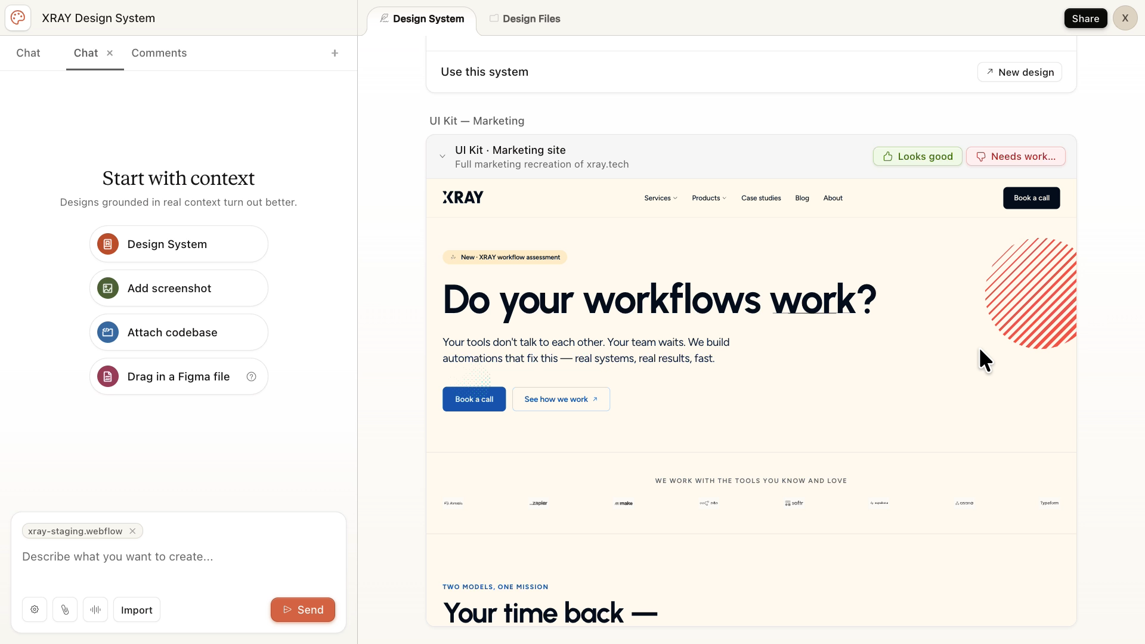The image size is (1145, 644).
Task: Open the settings gear in the chat composer
Action: (34, 609)
